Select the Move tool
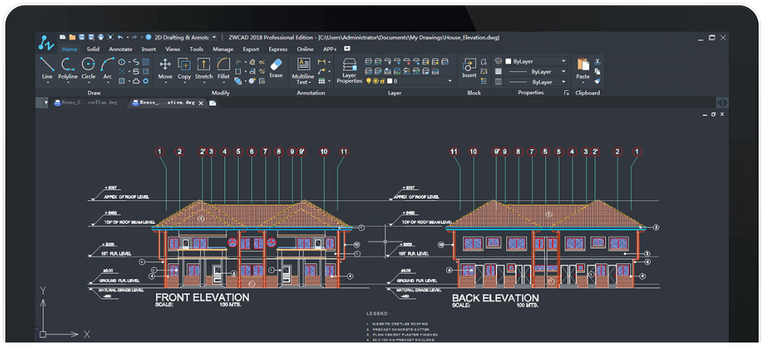Image resolution: width=763 pixels, height=346 pixels. pyautogui.click(x=165, y=69)
